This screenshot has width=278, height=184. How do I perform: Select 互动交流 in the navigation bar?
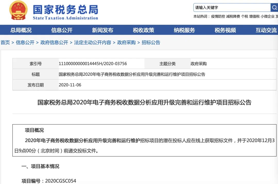[x=266, y=30]
